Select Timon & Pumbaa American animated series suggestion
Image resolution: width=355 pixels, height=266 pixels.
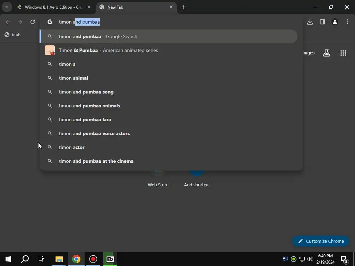[169, 50]
